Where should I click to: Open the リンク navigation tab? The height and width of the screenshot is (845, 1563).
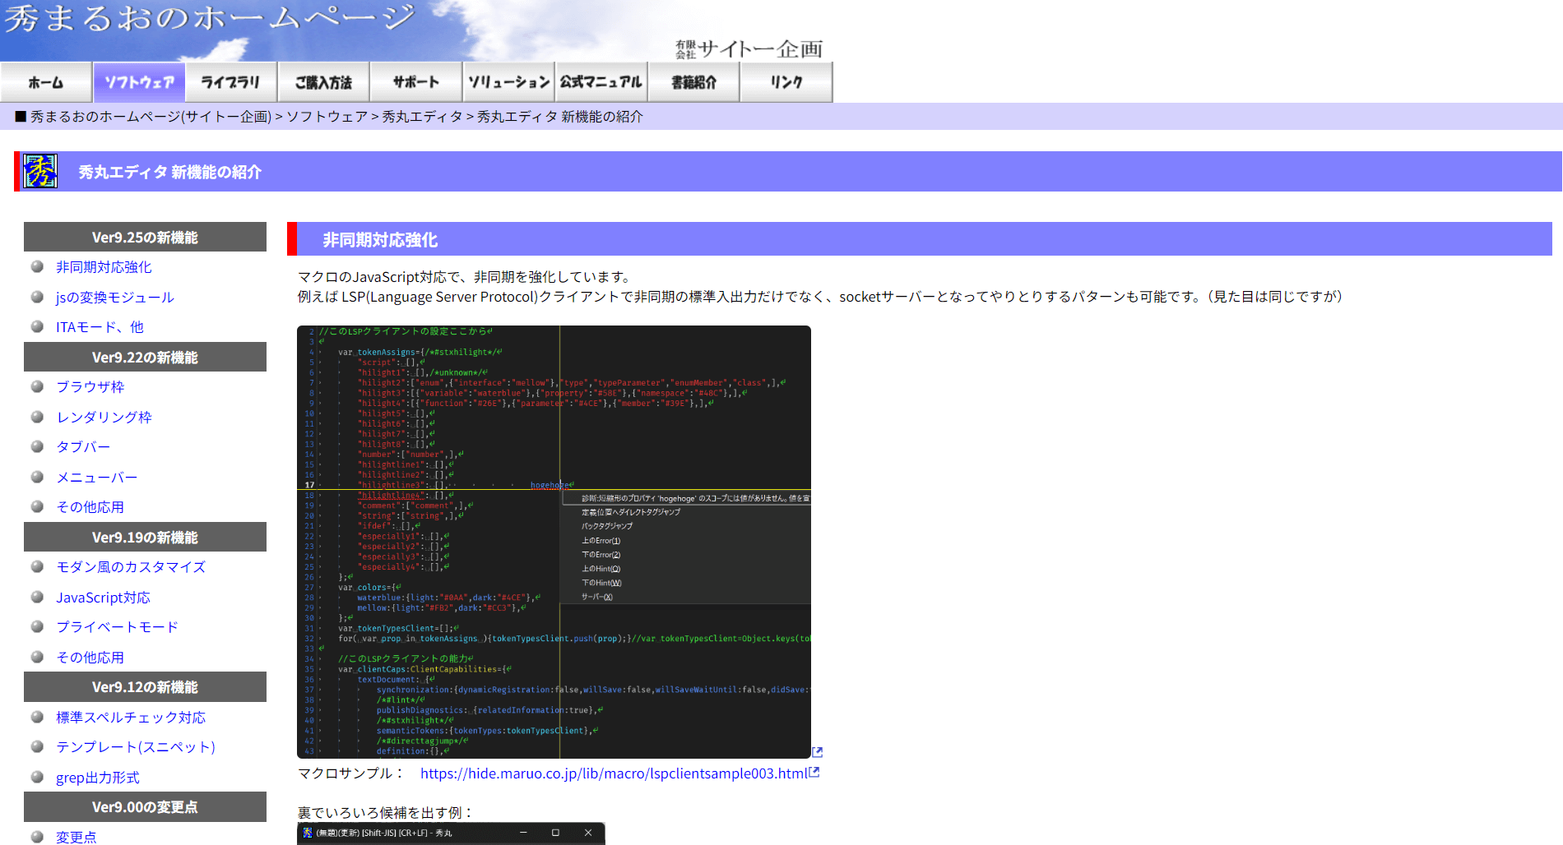coord(786,82)
